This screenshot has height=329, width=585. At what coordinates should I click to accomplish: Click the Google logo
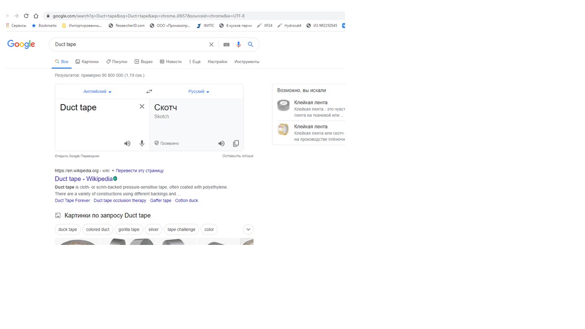tap(21, 44)
